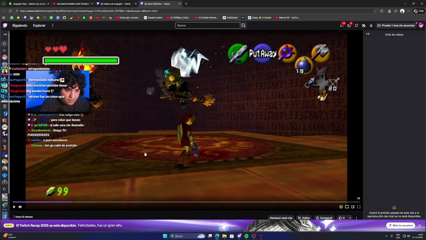Bookmark this page with star icon

[x=375, y=11]
